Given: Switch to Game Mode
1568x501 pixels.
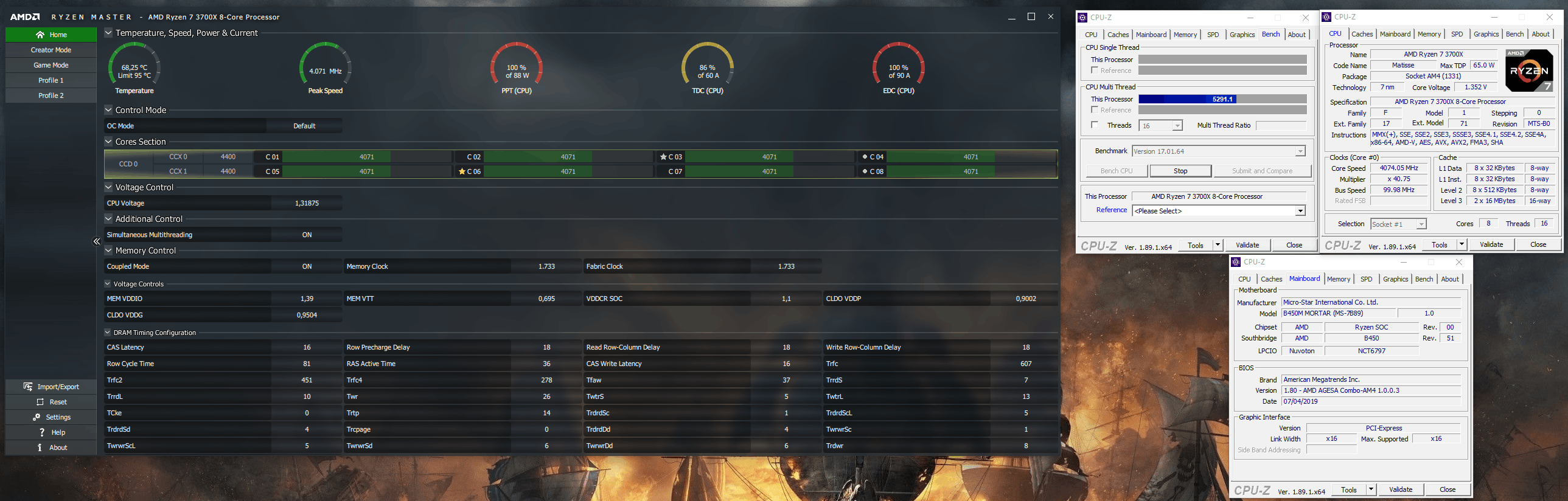Looking at the screenshot, I should pos(51,65).
